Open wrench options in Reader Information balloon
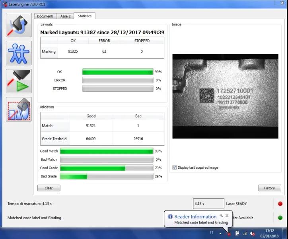The width and height of the screenshot is (288, 239). point(221,216)
